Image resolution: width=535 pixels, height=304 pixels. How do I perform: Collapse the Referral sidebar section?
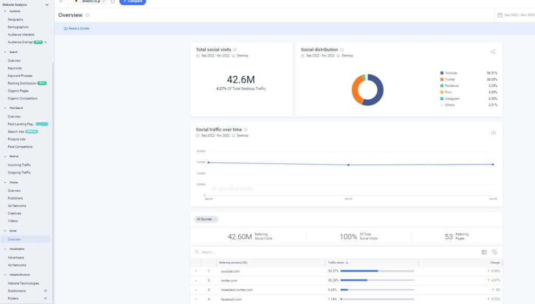coord(5,156)
